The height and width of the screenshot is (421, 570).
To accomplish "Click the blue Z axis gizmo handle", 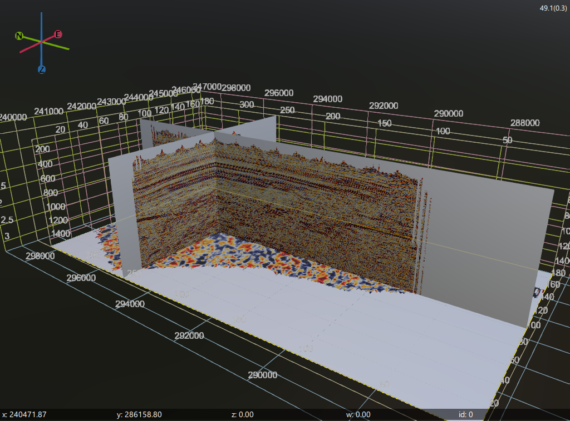I will (x=42, y=69).
